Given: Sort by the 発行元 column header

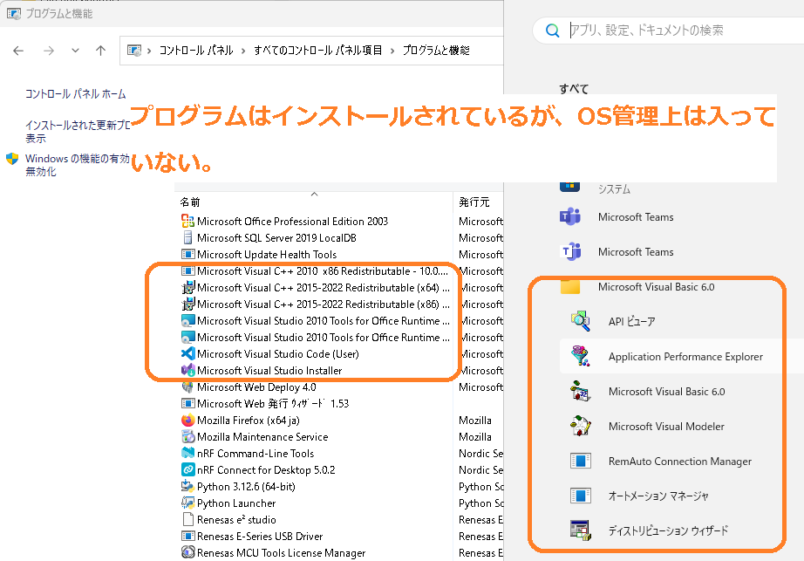Looking at the screenshot, I should tap(479, 202).
